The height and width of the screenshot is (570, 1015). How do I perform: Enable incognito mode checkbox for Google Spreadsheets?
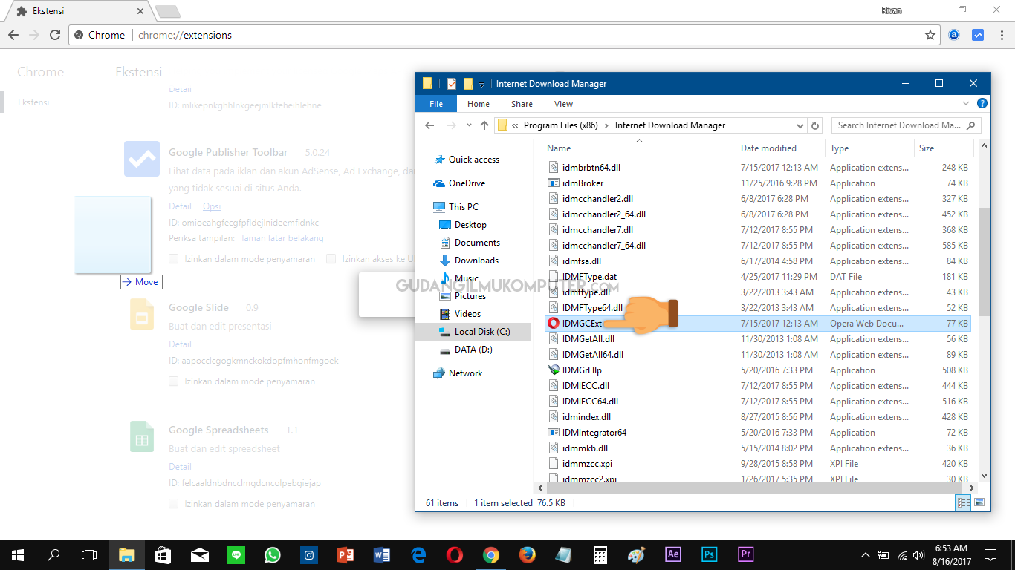pos(173,504)
